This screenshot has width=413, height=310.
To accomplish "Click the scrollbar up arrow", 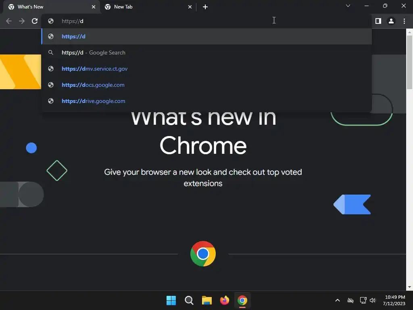I will (x=409, y=32).
